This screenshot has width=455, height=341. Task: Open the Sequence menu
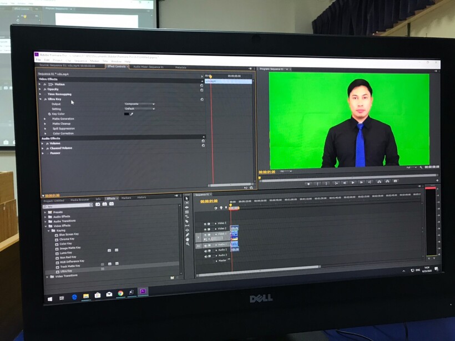[x=80, y=61]
